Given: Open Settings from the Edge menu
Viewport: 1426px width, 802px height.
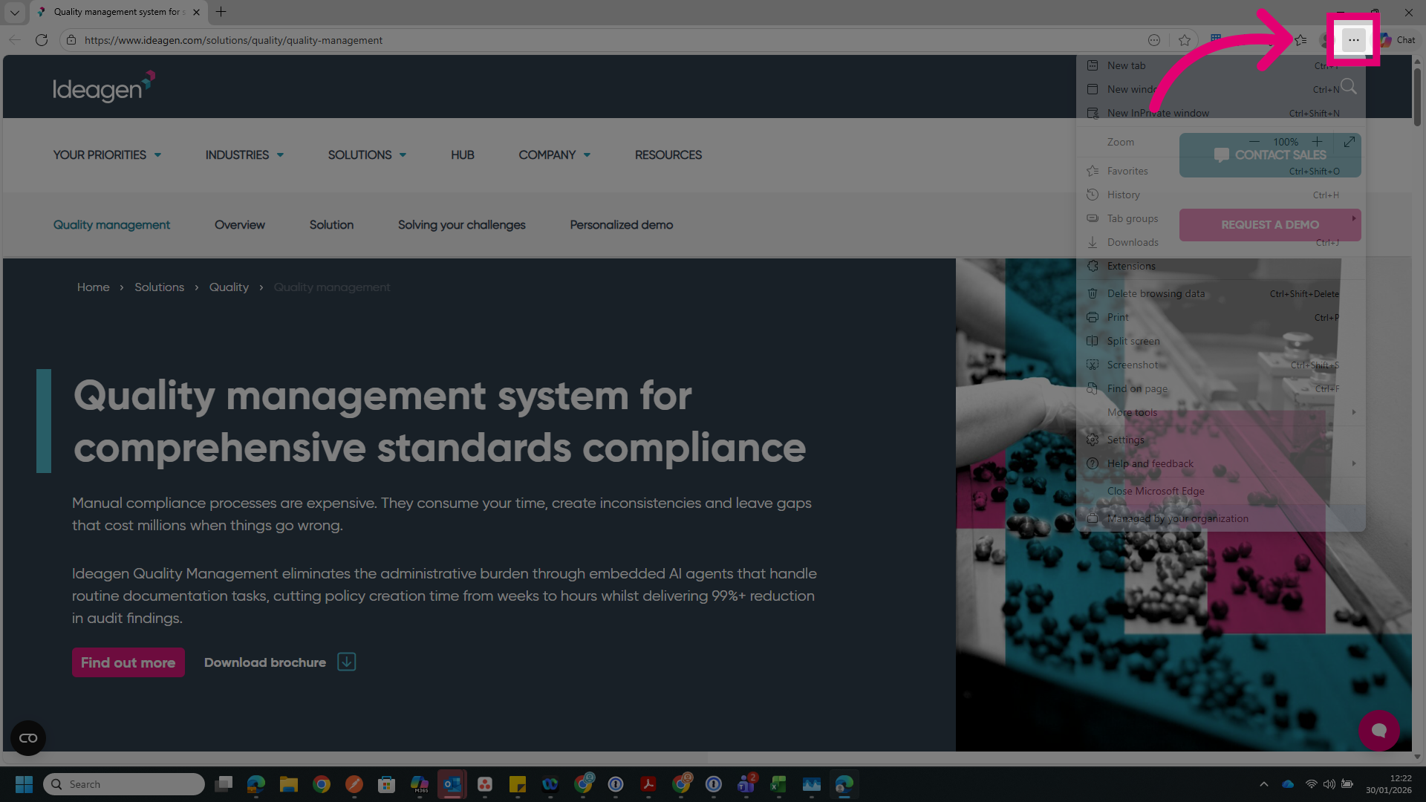Looking at the screenshot, I should coord(1220,440).
